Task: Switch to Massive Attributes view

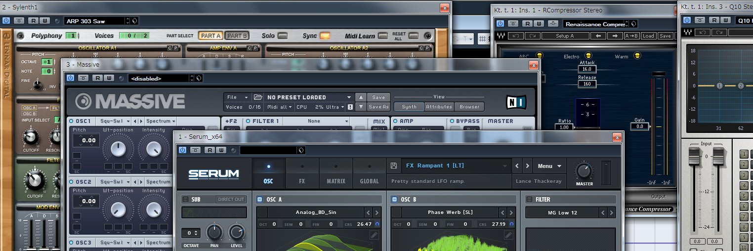Action: (439, 107)
